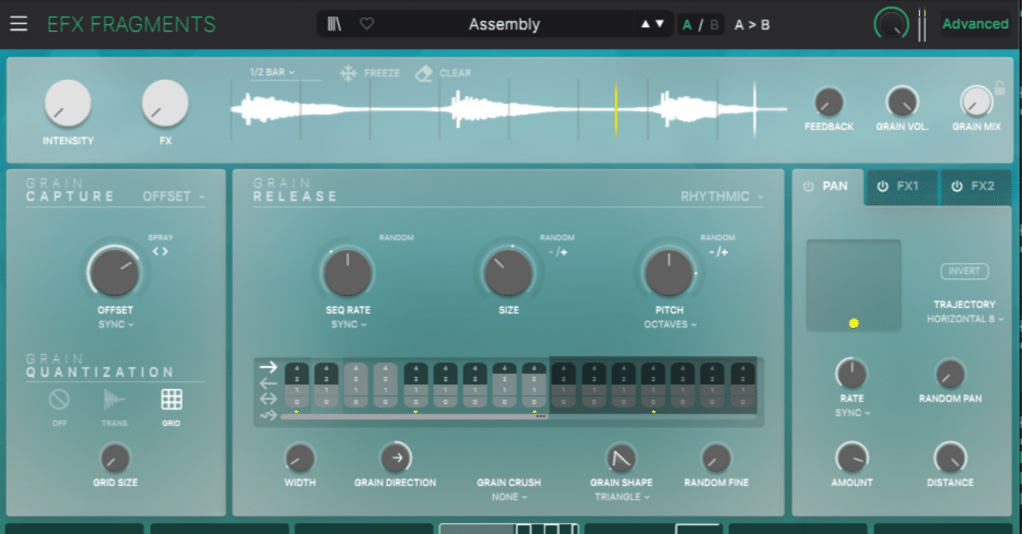
Task: Open the Offset SYNC dropdown
Action: click(x=116, y=325)
